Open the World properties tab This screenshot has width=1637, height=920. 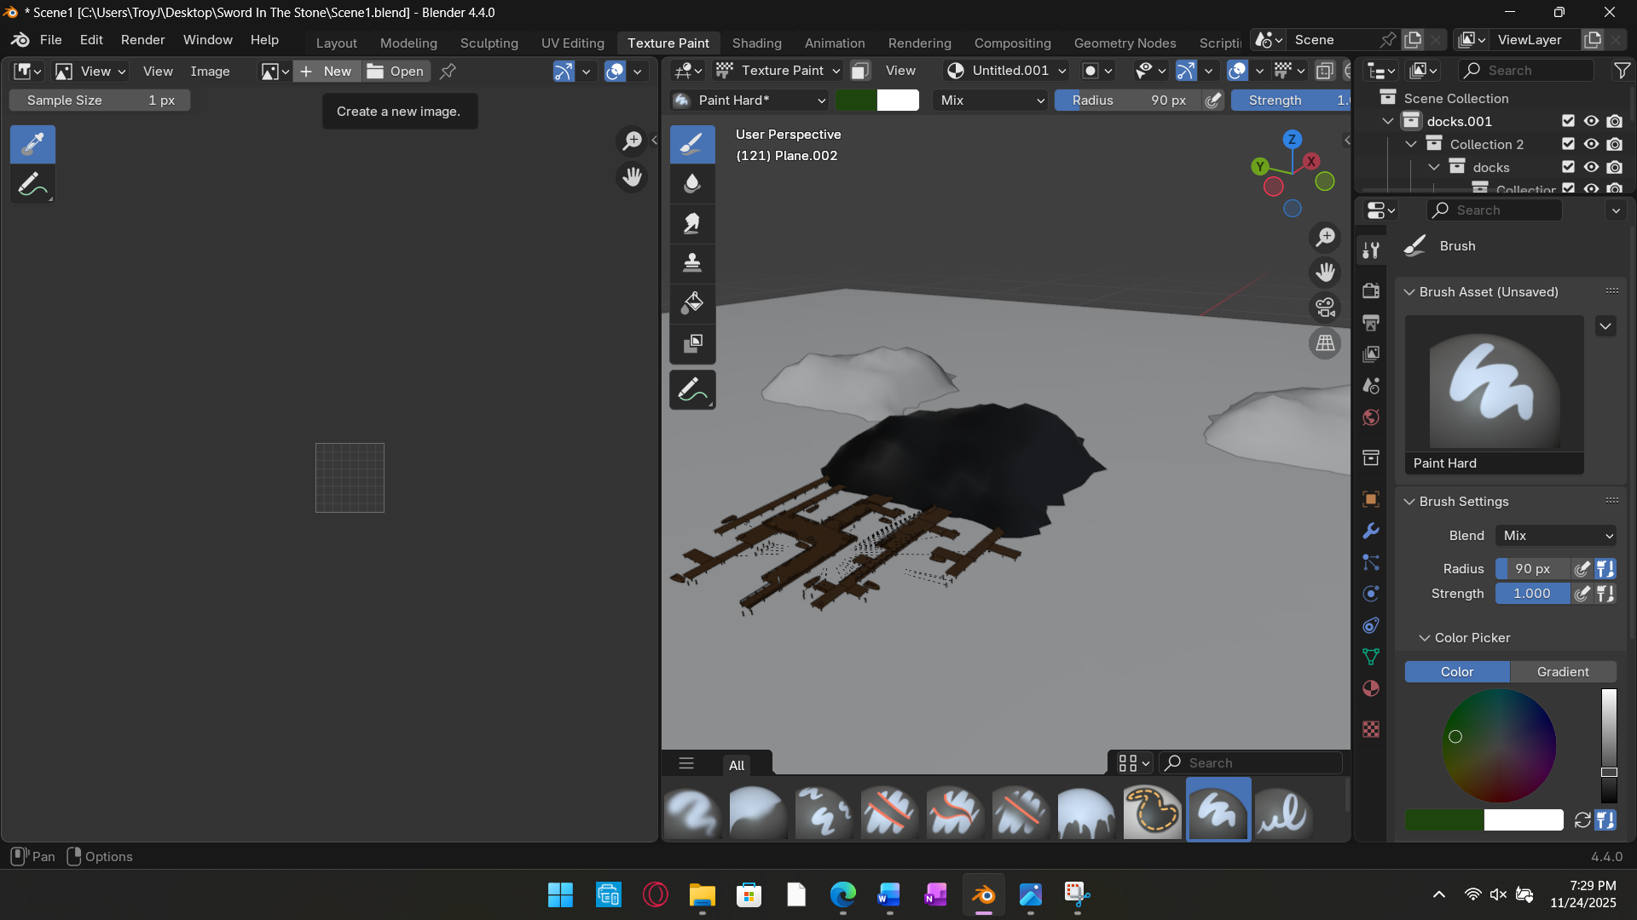click(x=1371, y=417)
